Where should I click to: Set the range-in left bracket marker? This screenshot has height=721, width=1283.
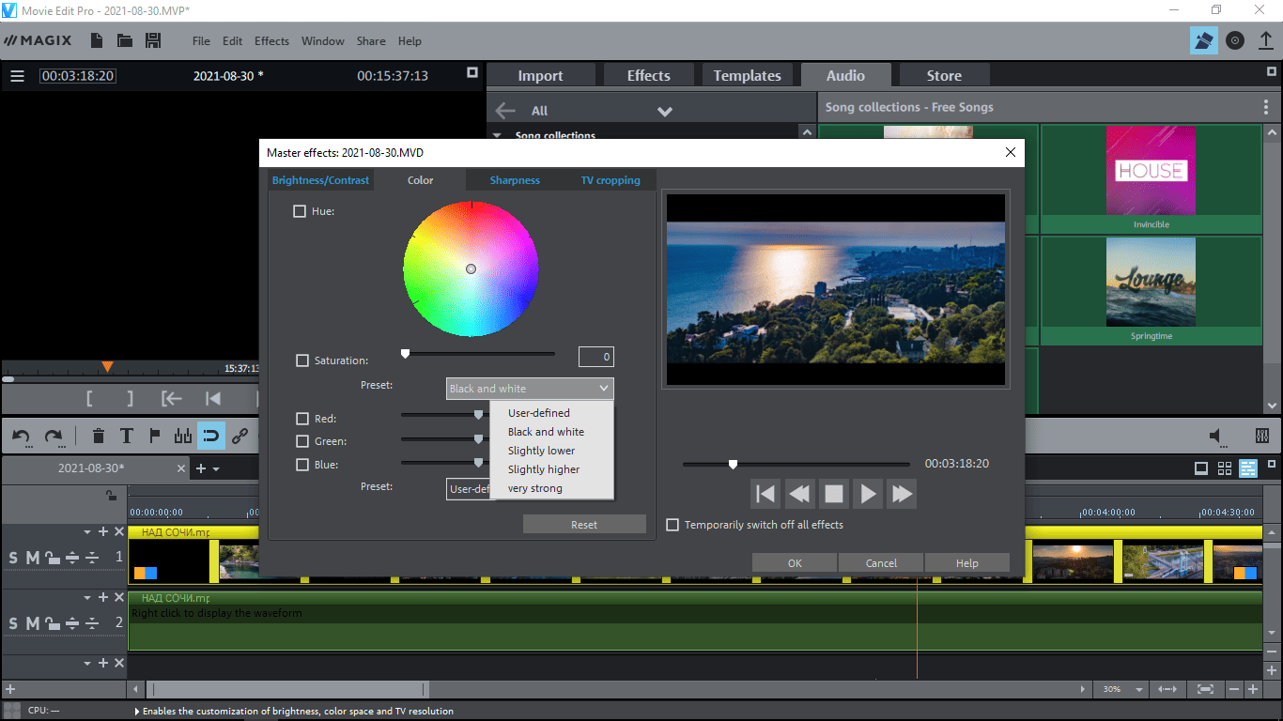(89, 398)
